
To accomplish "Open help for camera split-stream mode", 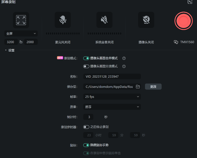I will coord(124,66).
